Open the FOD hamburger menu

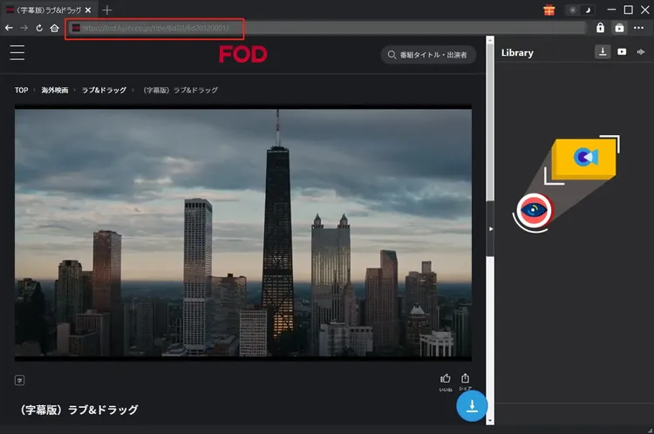pos(17,53)
